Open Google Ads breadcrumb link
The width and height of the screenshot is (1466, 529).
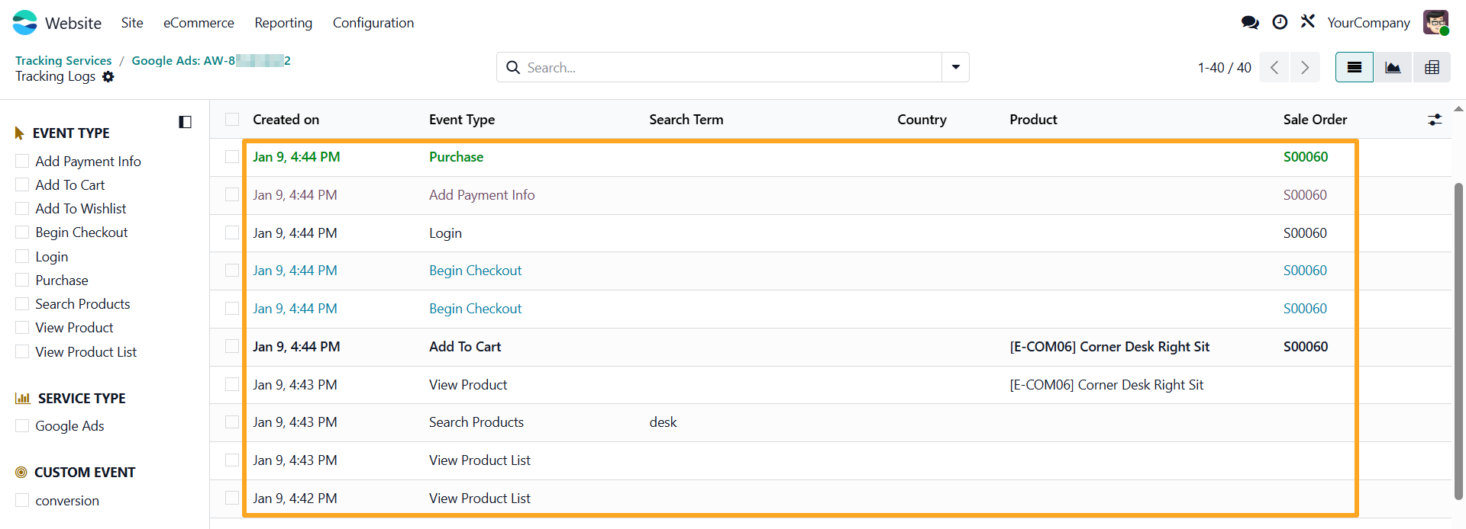[x=211, y=60]
